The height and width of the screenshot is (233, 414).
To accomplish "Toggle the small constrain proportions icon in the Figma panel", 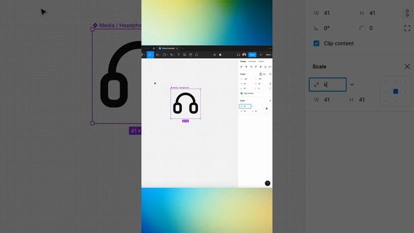I will pos(270,83).
